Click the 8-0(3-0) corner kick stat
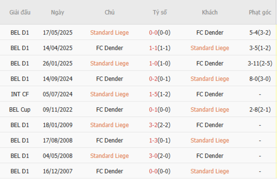Viewport: 277px width, 181px height. pos(260,79)
